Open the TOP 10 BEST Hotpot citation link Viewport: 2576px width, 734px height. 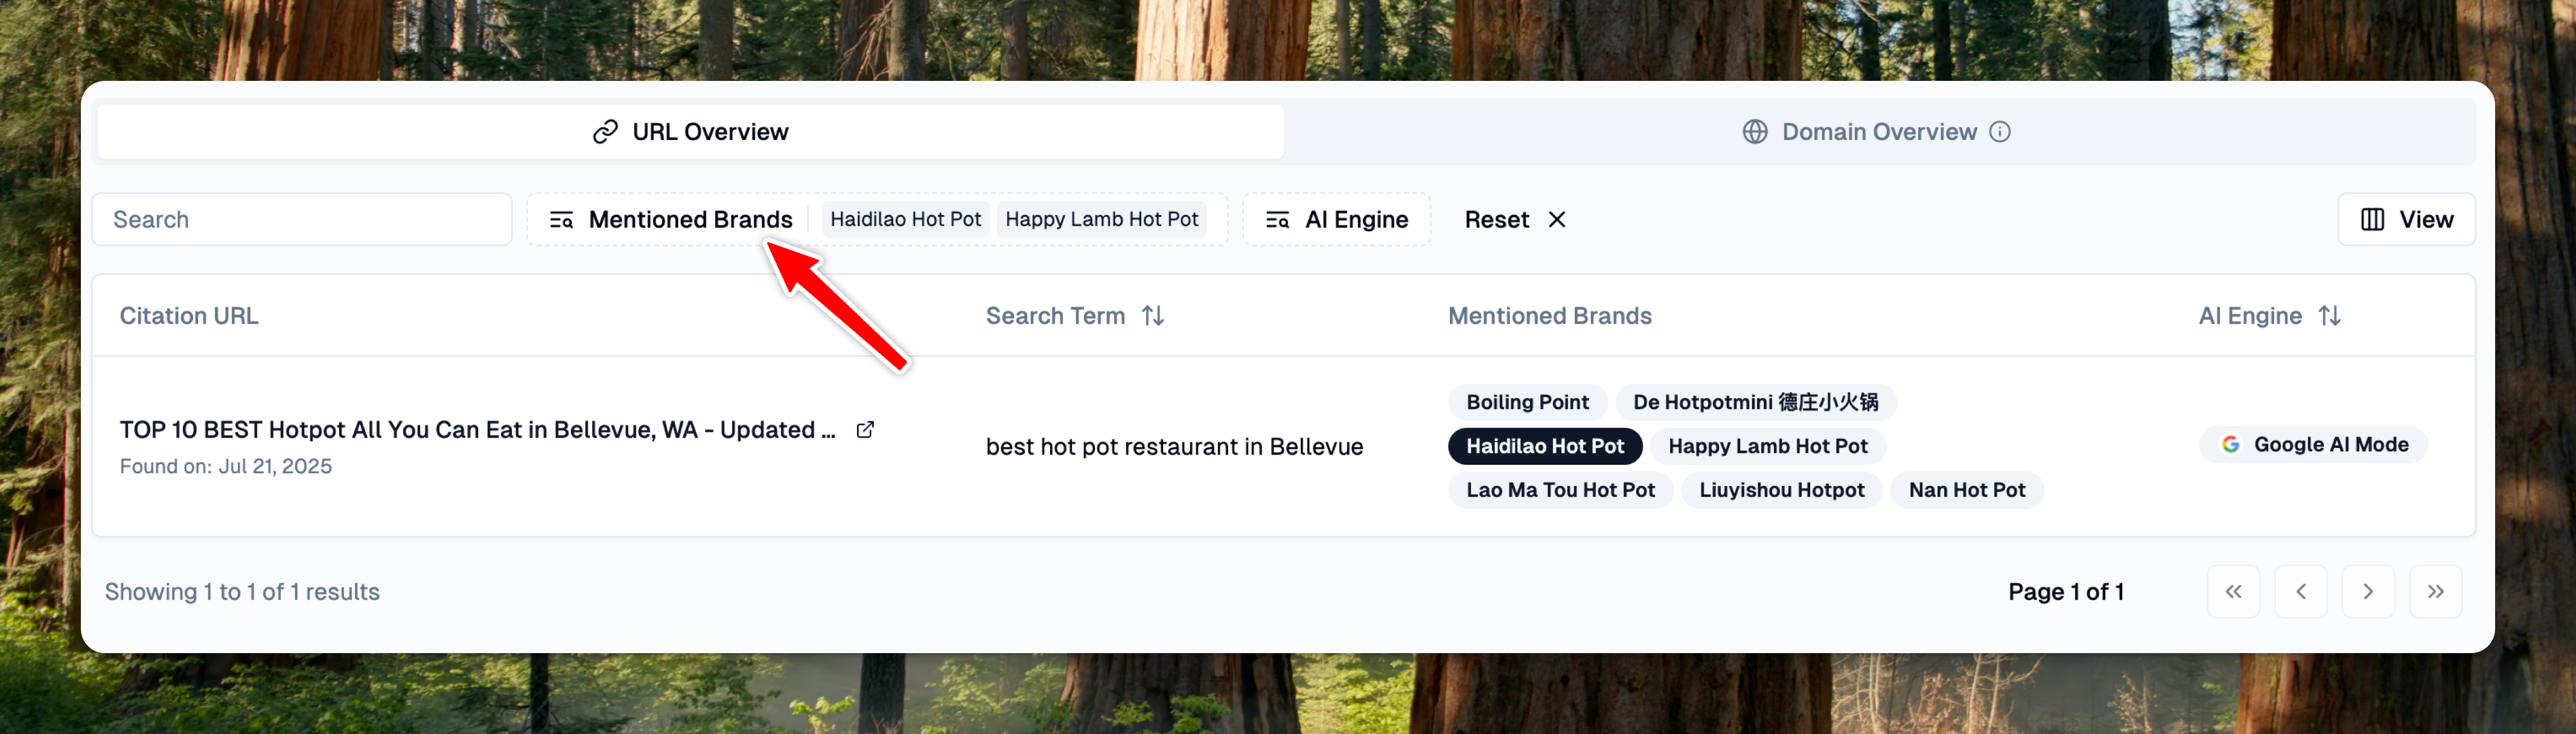point(477,430)
